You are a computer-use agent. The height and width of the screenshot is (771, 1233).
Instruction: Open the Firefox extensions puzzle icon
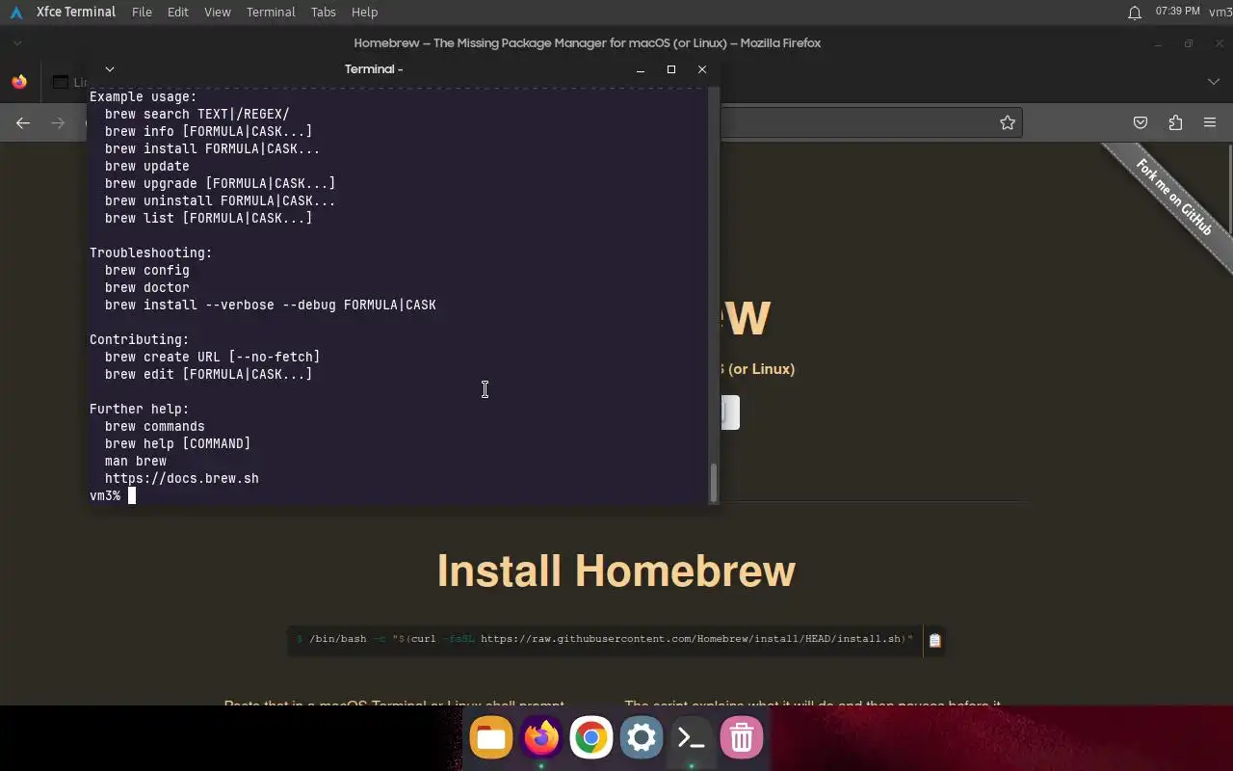(1175, 122)
